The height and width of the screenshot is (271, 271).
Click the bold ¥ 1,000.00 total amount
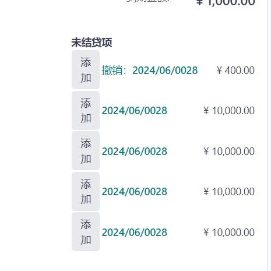226,3
